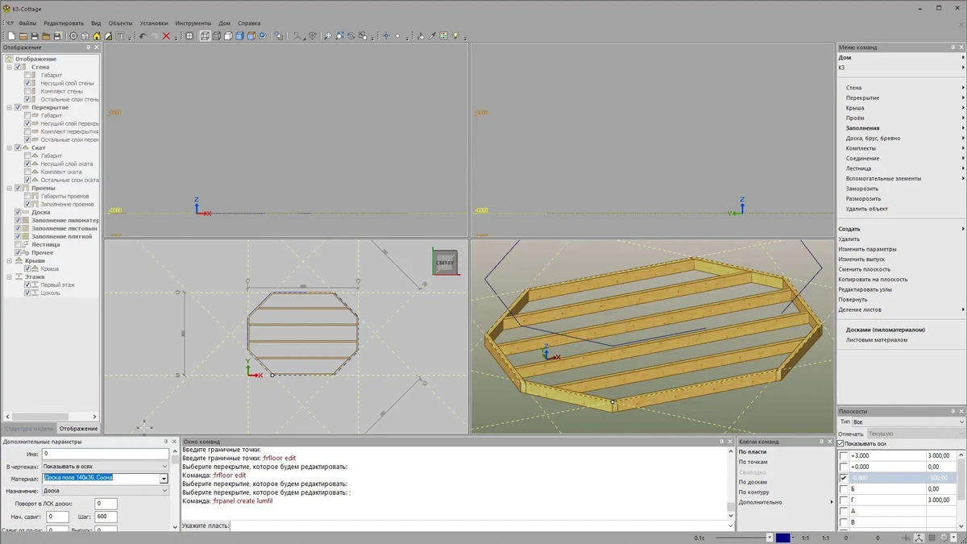Switch to the 'Структура модели' tab
967x544 pixels.
(28, 429)
